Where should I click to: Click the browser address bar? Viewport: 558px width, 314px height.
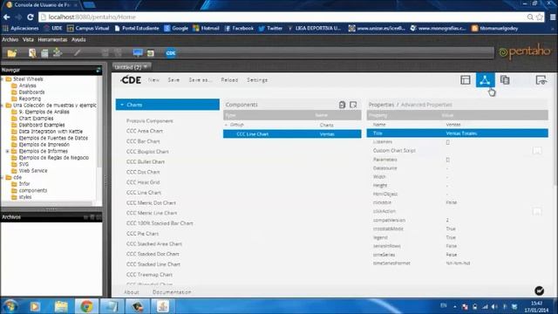pyautogui.click(x=281, y=17)
